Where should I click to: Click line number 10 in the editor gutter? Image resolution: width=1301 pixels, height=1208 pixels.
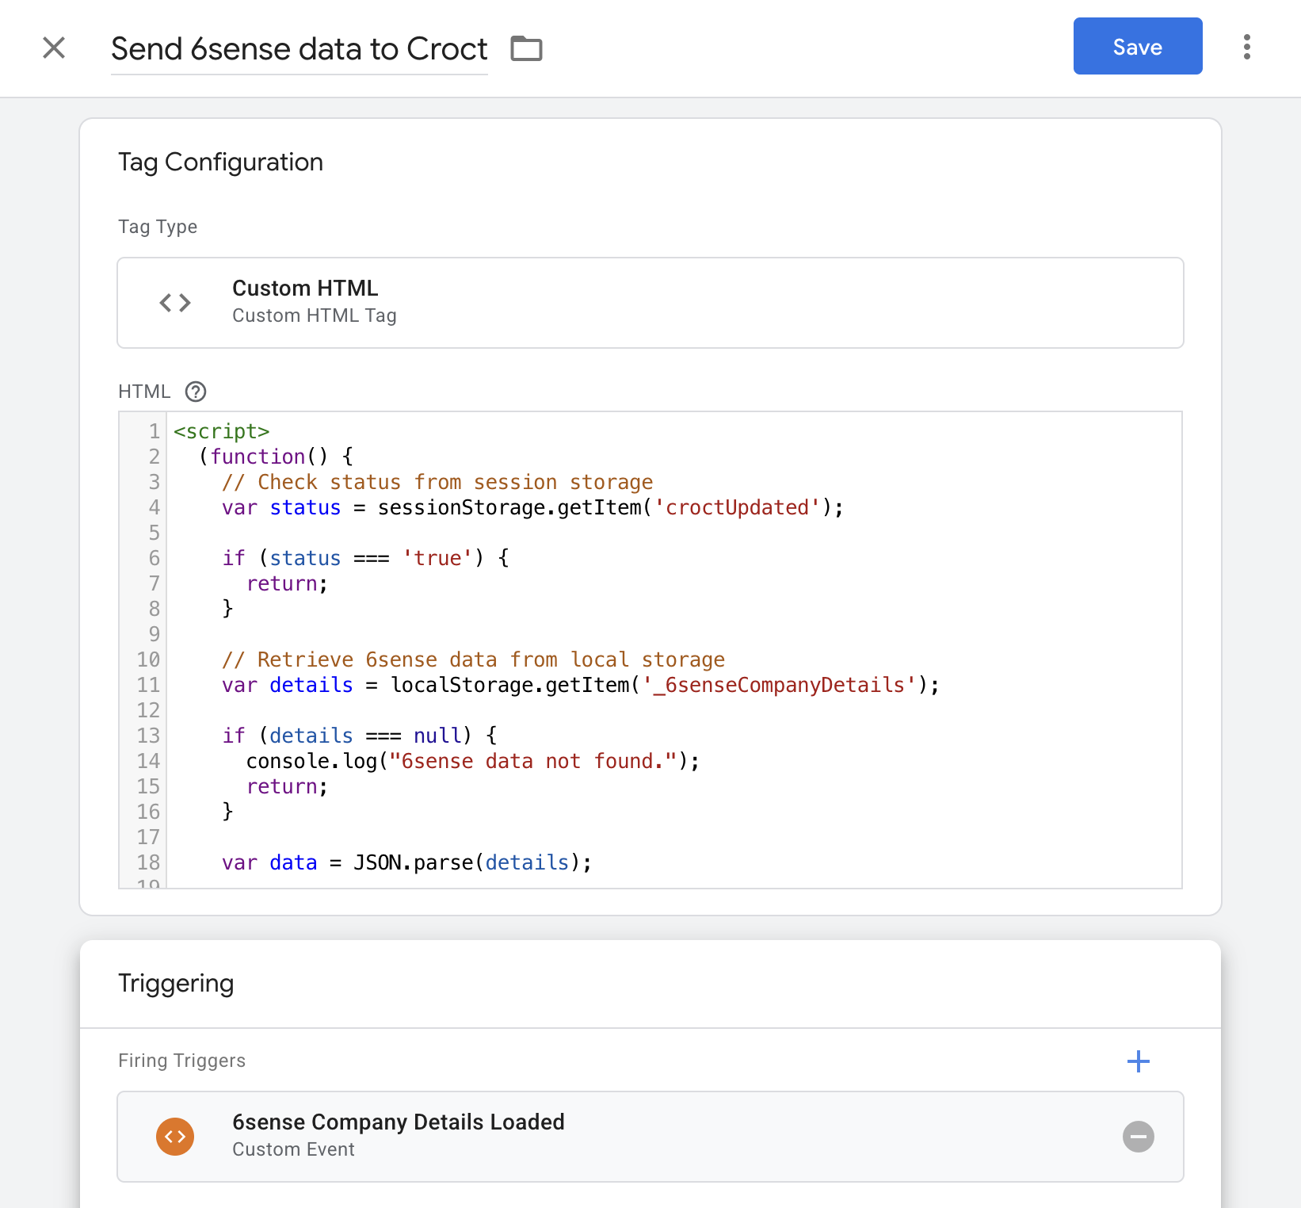click(148, 659)
